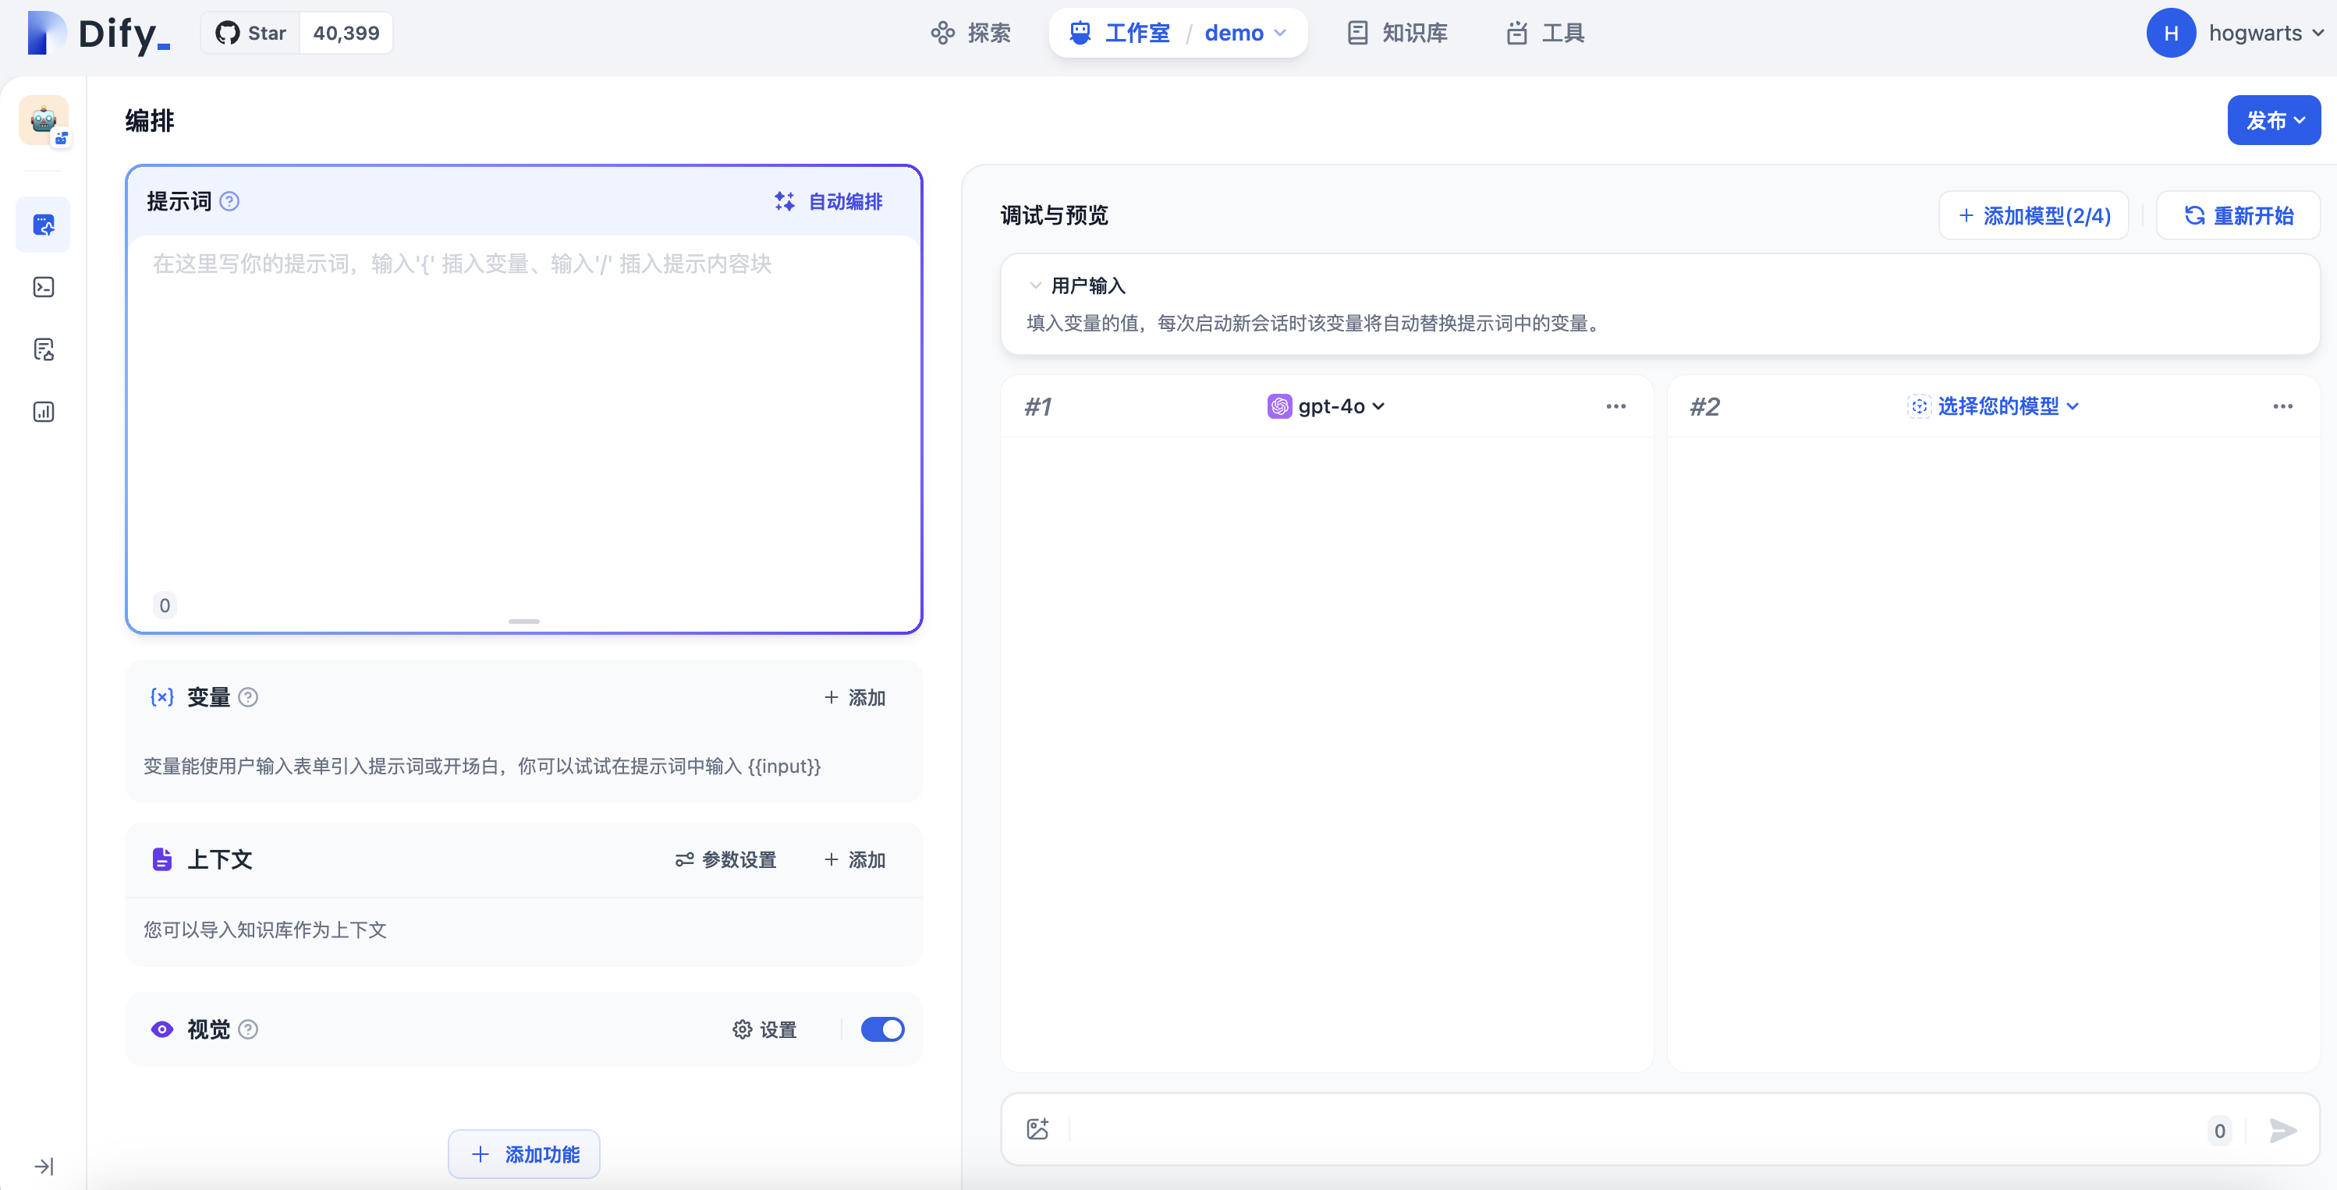Click the send message arrow icon
Viewport: 2337px width, 1190px height.
(2282, 1129)
